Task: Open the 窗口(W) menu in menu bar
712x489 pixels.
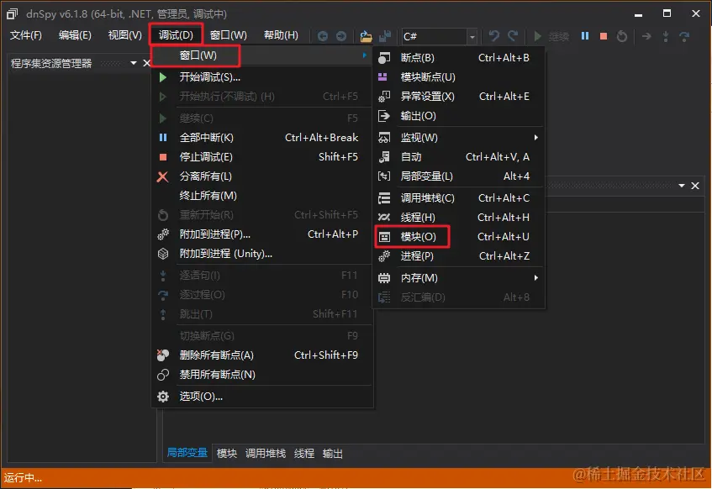Action: click(229, 35)
